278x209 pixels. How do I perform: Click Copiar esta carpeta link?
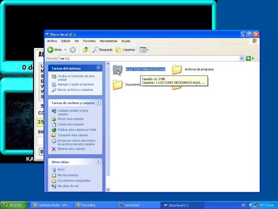click(71, 124)
